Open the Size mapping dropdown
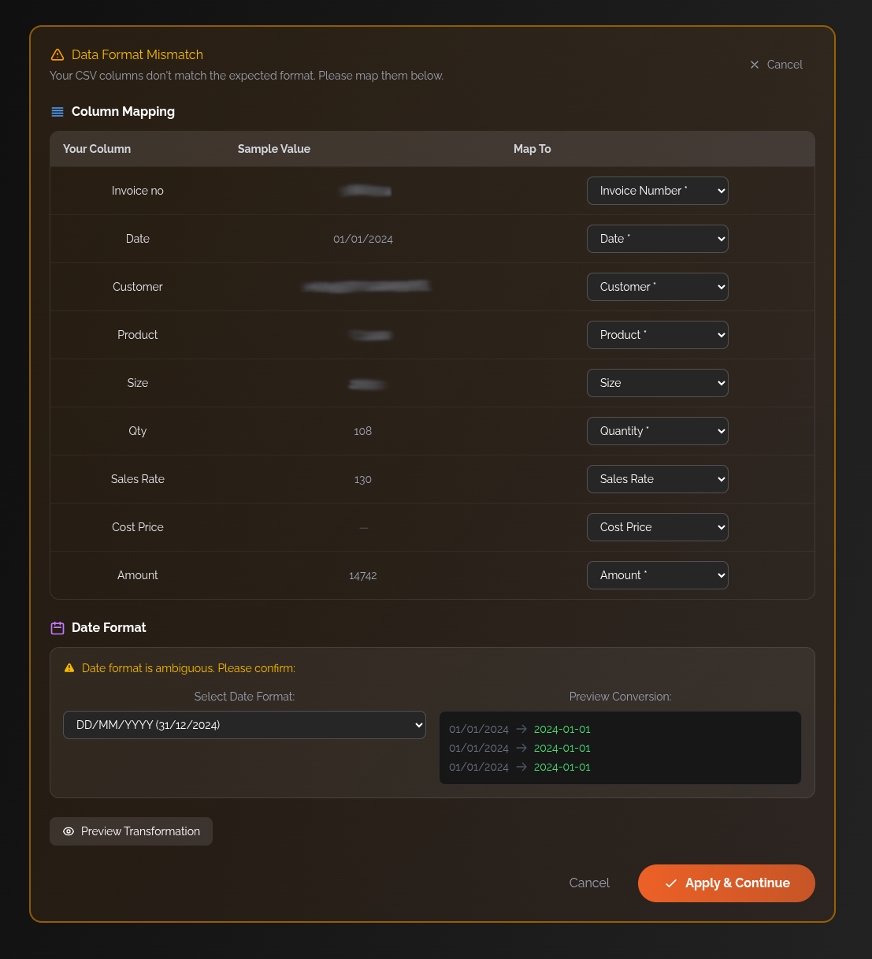 click(658, 383)
